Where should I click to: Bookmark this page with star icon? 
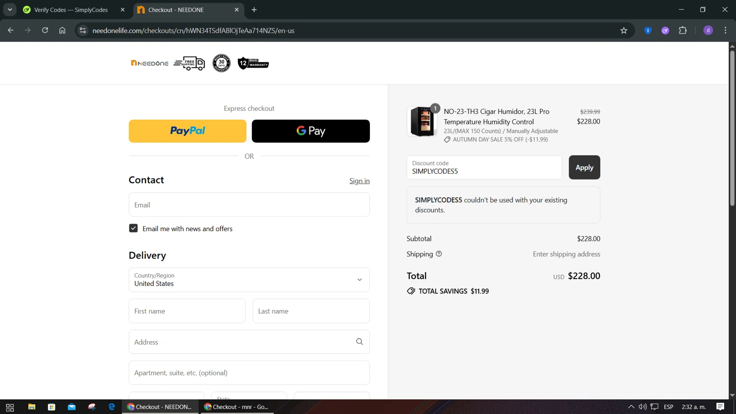[624, 30]
